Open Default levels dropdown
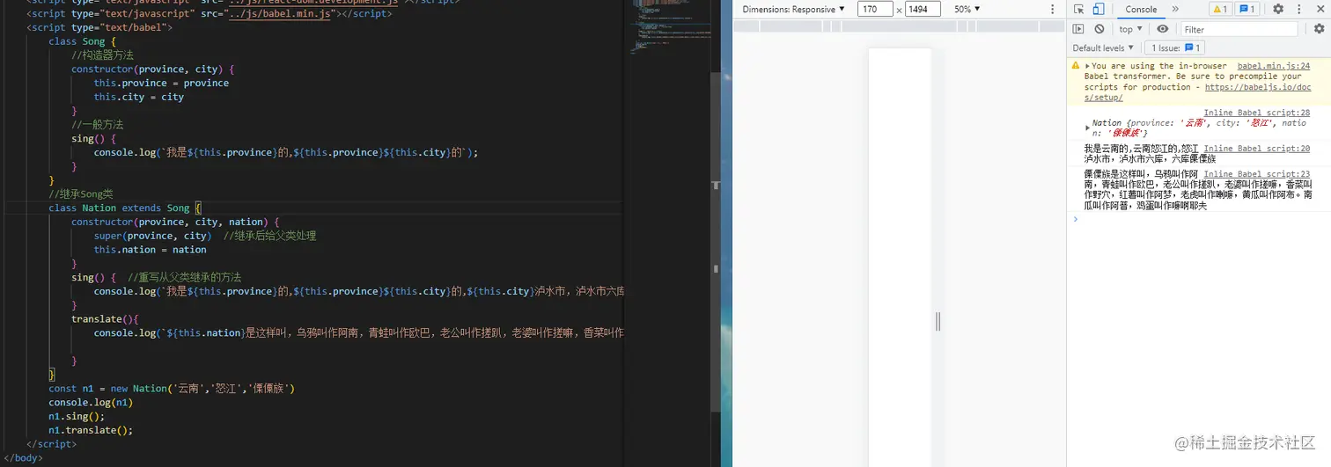The image size is (1331, 467). click(x=1103, y=48)
